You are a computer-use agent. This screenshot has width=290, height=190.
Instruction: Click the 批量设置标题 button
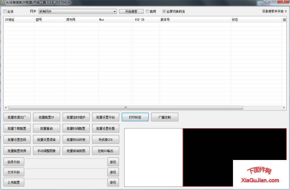pyautogui.click(x=106, y=128)
